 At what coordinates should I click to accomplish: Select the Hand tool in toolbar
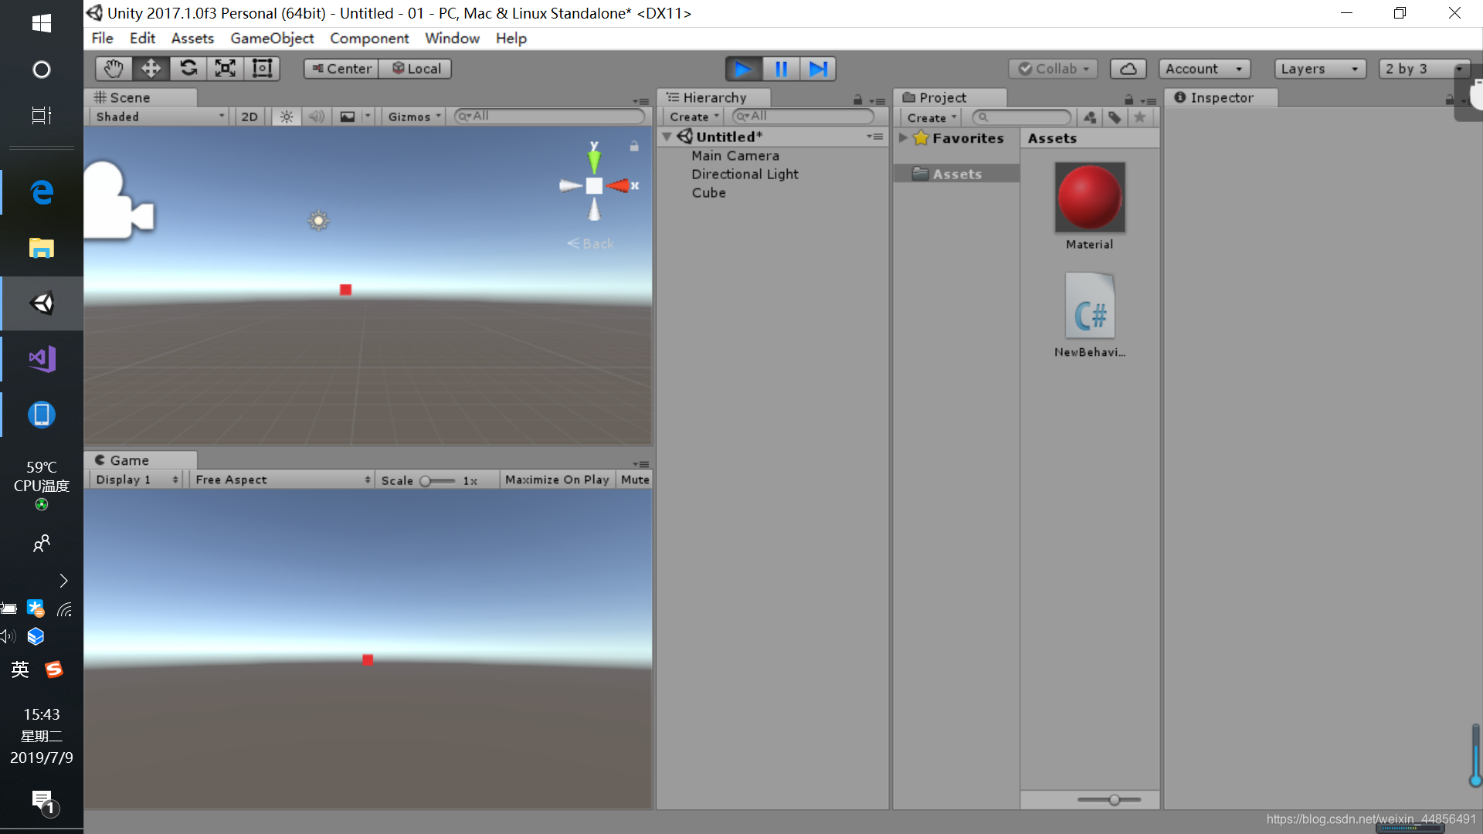[114, 69]
